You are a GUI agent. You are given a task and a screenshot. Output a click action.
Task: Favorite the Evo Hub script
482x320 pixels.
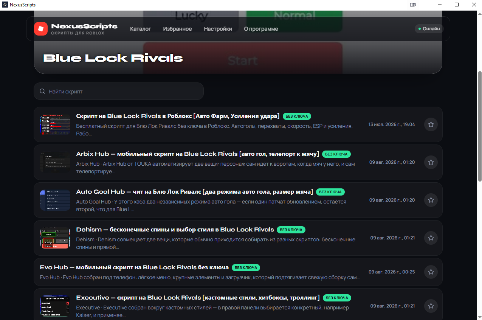tap(431, 272)
